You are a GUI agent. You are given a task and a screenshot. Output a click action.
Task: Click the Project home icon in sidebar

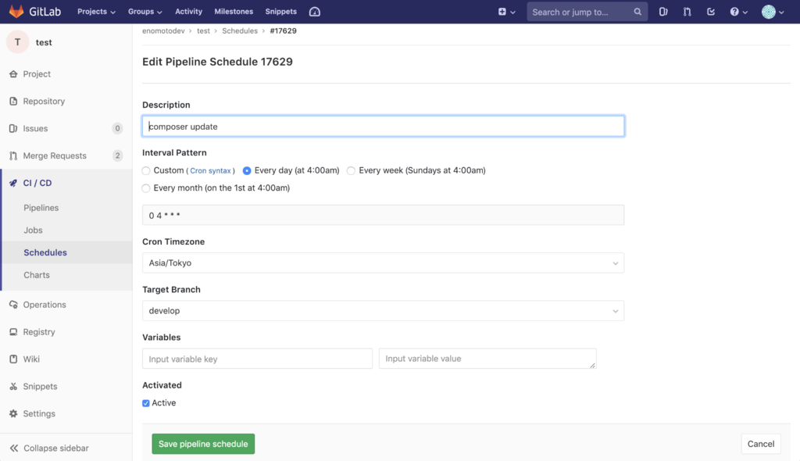(13, 74)
